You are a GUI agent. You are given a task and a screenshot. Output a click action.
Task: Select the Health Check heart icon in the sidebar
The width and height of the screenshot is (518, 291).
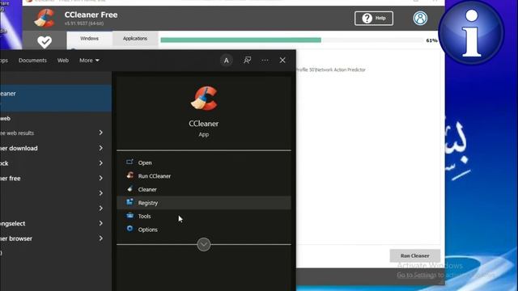45,42
